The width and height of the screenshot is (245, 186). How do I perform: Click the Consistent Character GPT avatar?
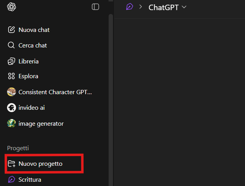(x=11, y=92)
